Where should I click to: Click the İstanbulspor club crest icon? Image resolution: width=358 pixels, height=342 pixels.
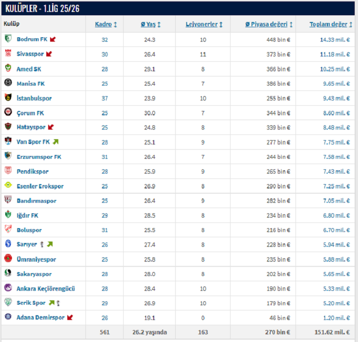8,98
